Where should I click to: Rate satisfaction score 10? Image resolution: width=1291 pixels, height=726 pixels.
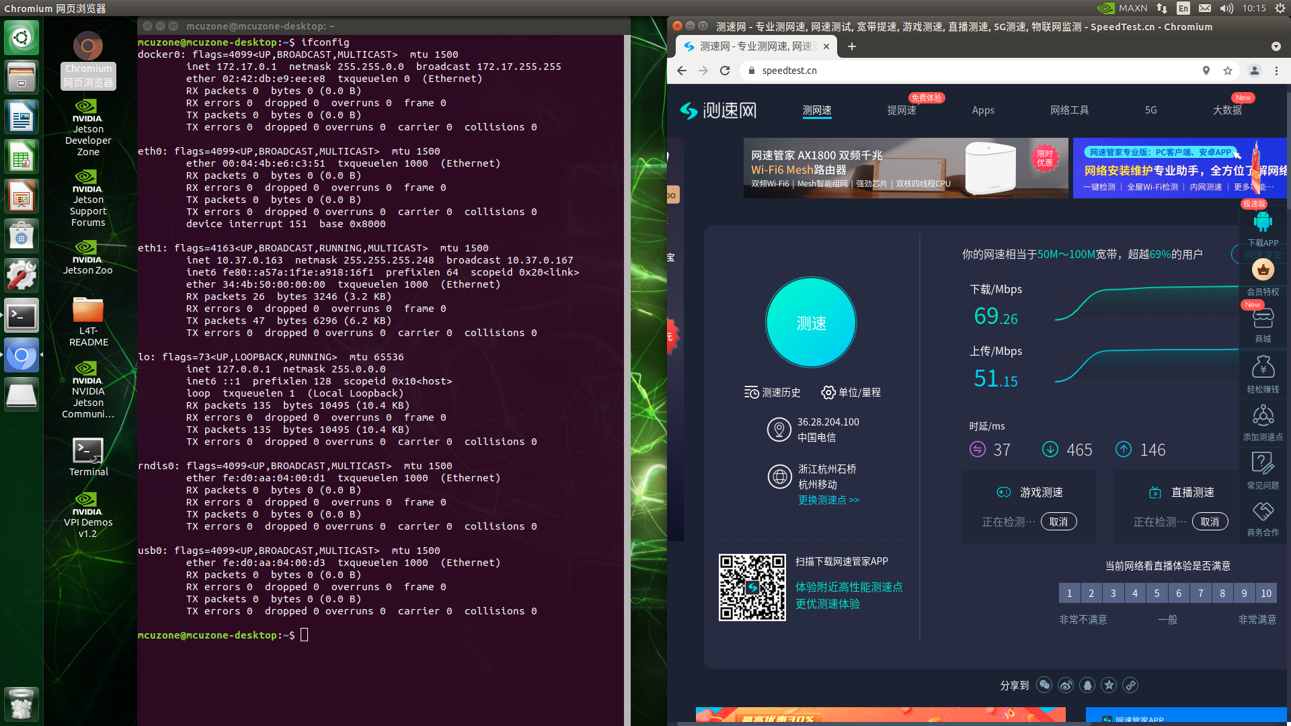pyautogui.click(x=1266, y=593)
